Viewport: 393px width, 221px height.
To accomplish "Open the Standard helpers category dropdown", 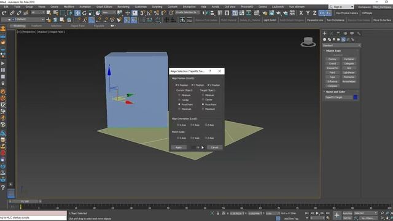I will click(341, 45).
